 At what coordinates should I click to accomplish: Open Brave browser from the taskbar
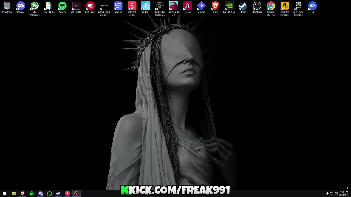pyautogui.click(x=22, y=193)
